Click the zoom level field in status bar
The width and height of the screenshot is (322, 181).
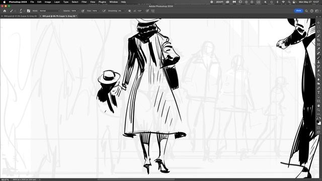coord(5,179)
